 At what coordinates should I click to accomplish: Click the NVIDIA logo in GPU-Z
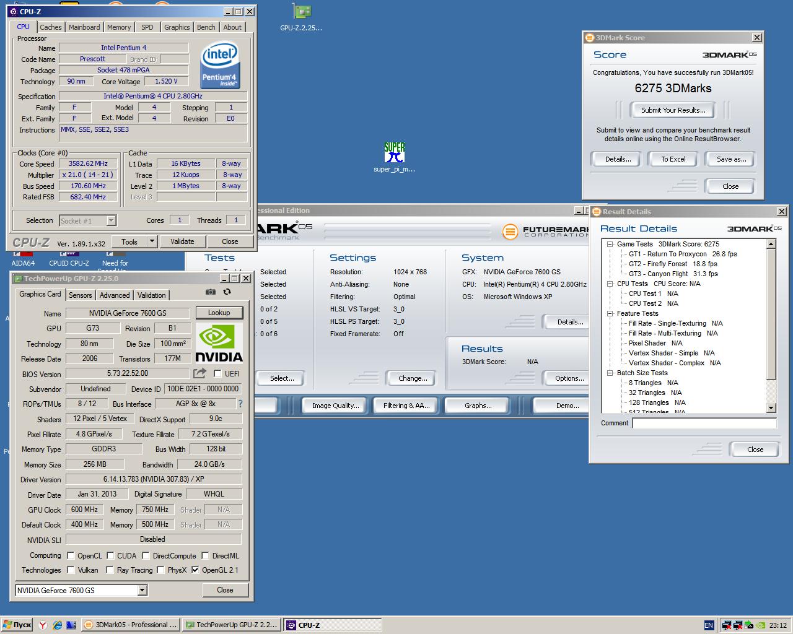tap(219, 342)
